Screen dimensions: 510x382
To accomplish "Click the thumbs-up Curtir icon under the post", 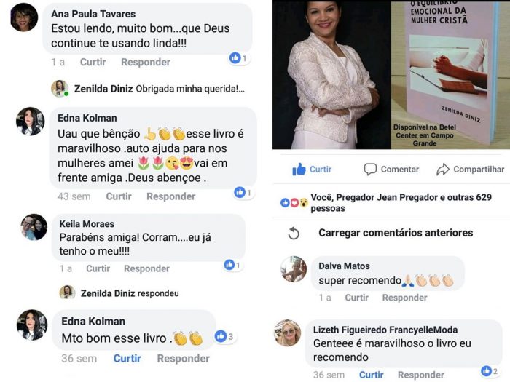I will coord(299,170).
